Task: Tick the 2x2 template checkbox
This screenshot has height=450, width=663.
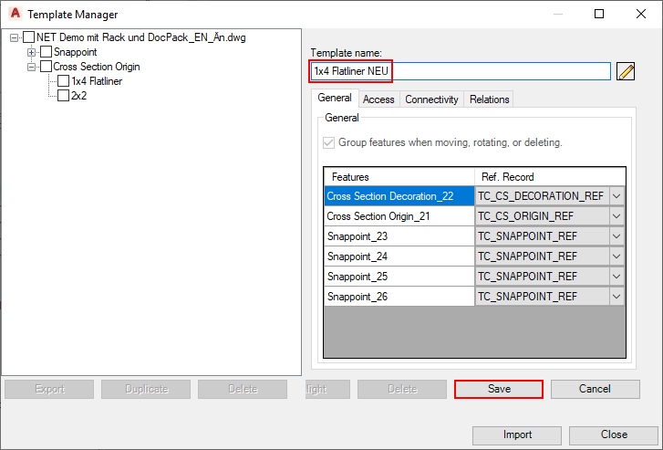Action: click(x=63, y=96)
